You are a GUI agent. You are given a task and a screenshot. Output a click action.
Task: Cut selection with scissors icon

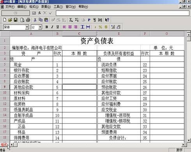coord(35,20)
